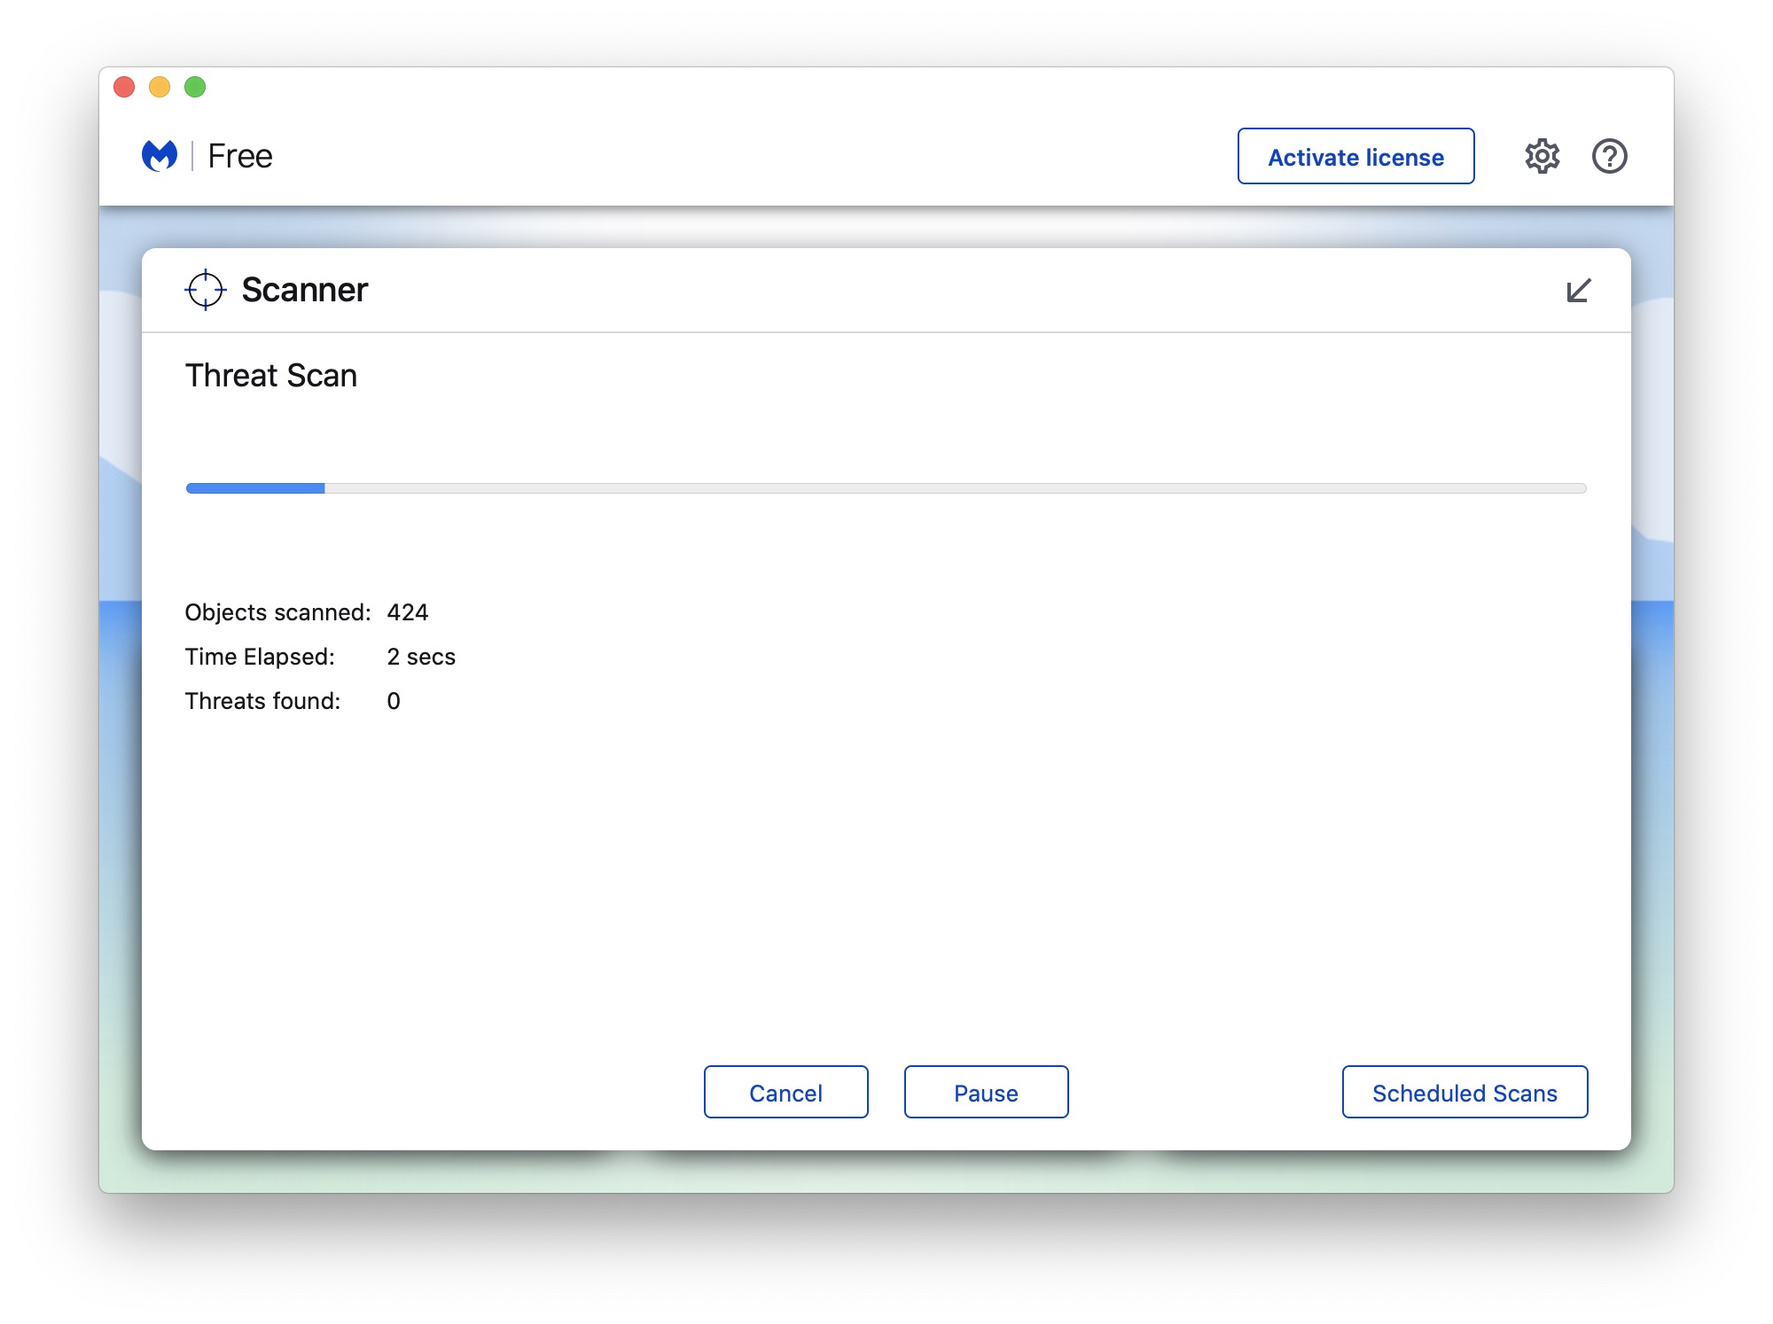Click the Time Elapsed value
The width and height of the screenshot is (1773, 1324).
[x=421, y=657]
